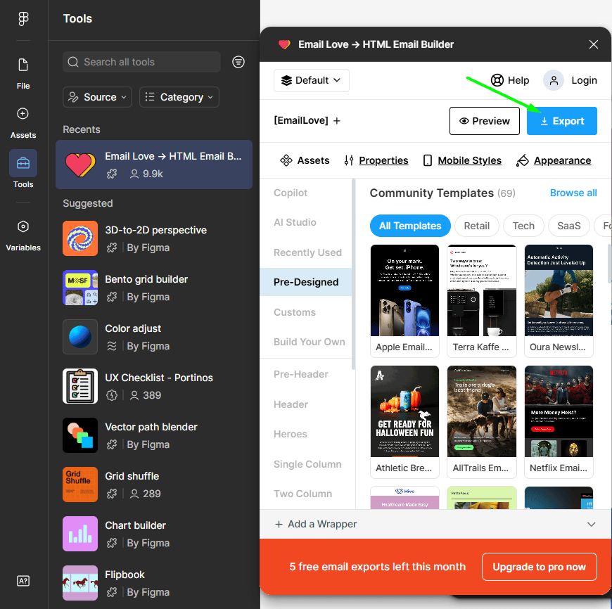Open the Grid shuffle tool icon
This screenshot has height=609, width=612.
pyautogui.click(x=80, y=484)
